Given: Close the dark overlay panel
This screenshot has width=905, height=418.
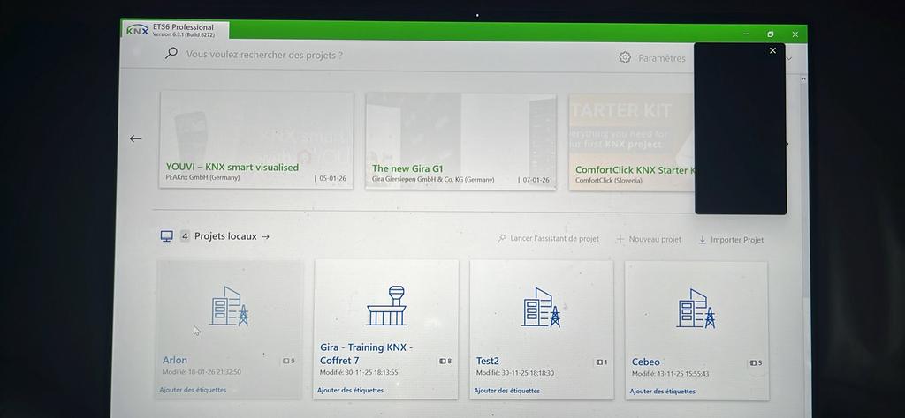Looking at the screenshot, I should click(772, 50).
